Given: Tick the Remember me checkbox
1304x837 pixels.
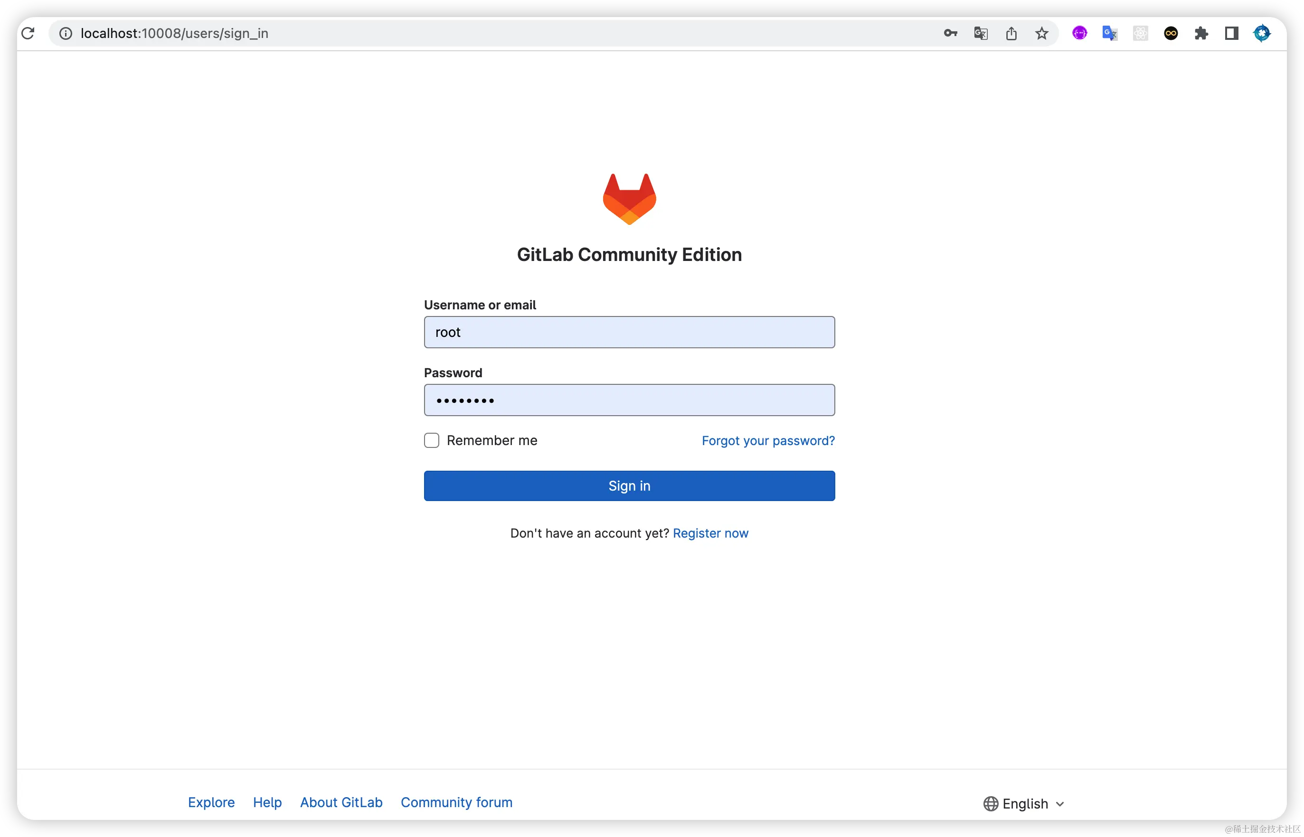Looking at the screenshot, I should pyautogui.click(x=431, y=440).
